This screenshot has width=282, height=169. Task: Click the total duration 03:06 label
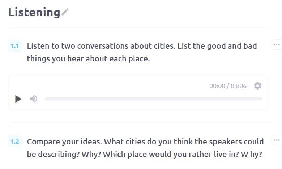click(239, 86)
